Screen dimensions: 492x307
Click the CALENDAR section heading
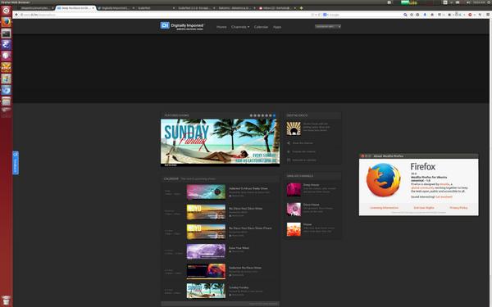pyautogui.click(x=171, y=178)
